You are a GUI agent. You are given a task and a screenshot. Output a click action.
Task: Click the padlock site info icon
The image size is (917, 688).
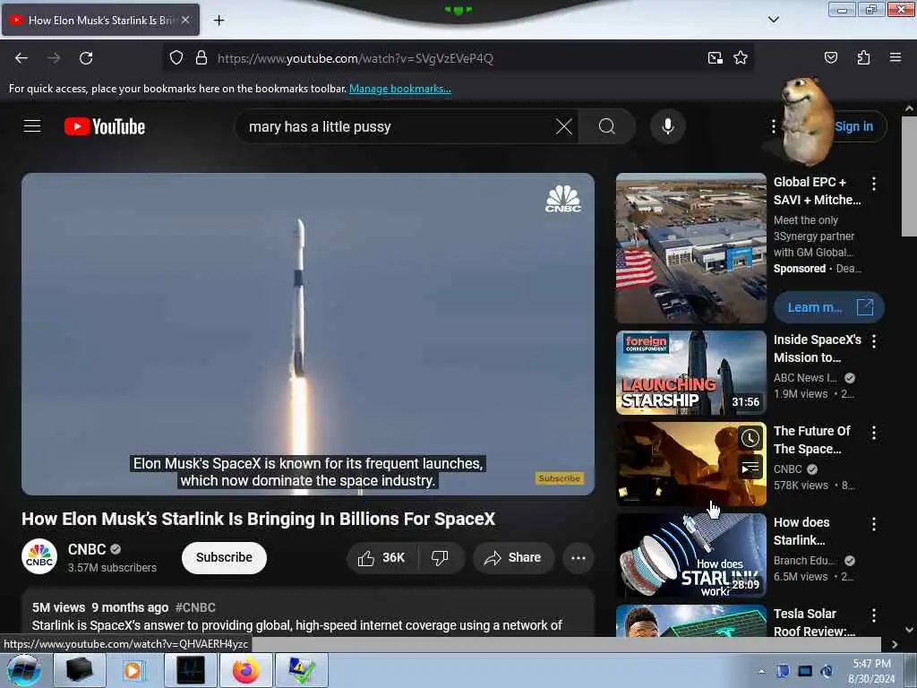(201, 58)
